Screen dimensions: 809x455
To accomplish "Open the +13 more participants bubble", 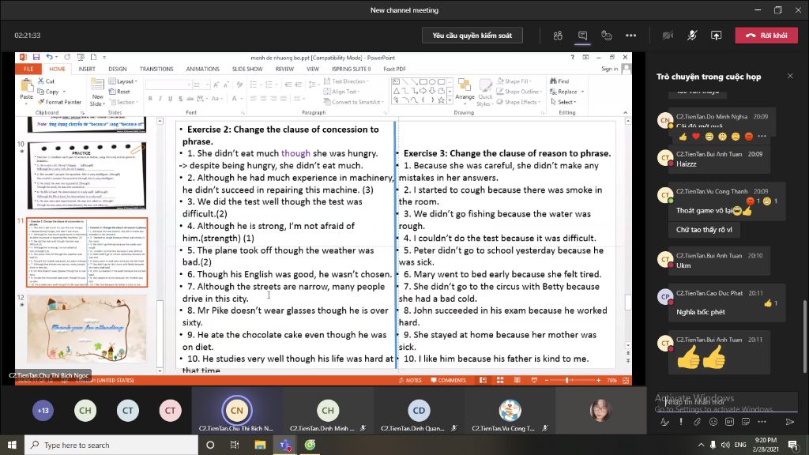I will tap(43, 411).
